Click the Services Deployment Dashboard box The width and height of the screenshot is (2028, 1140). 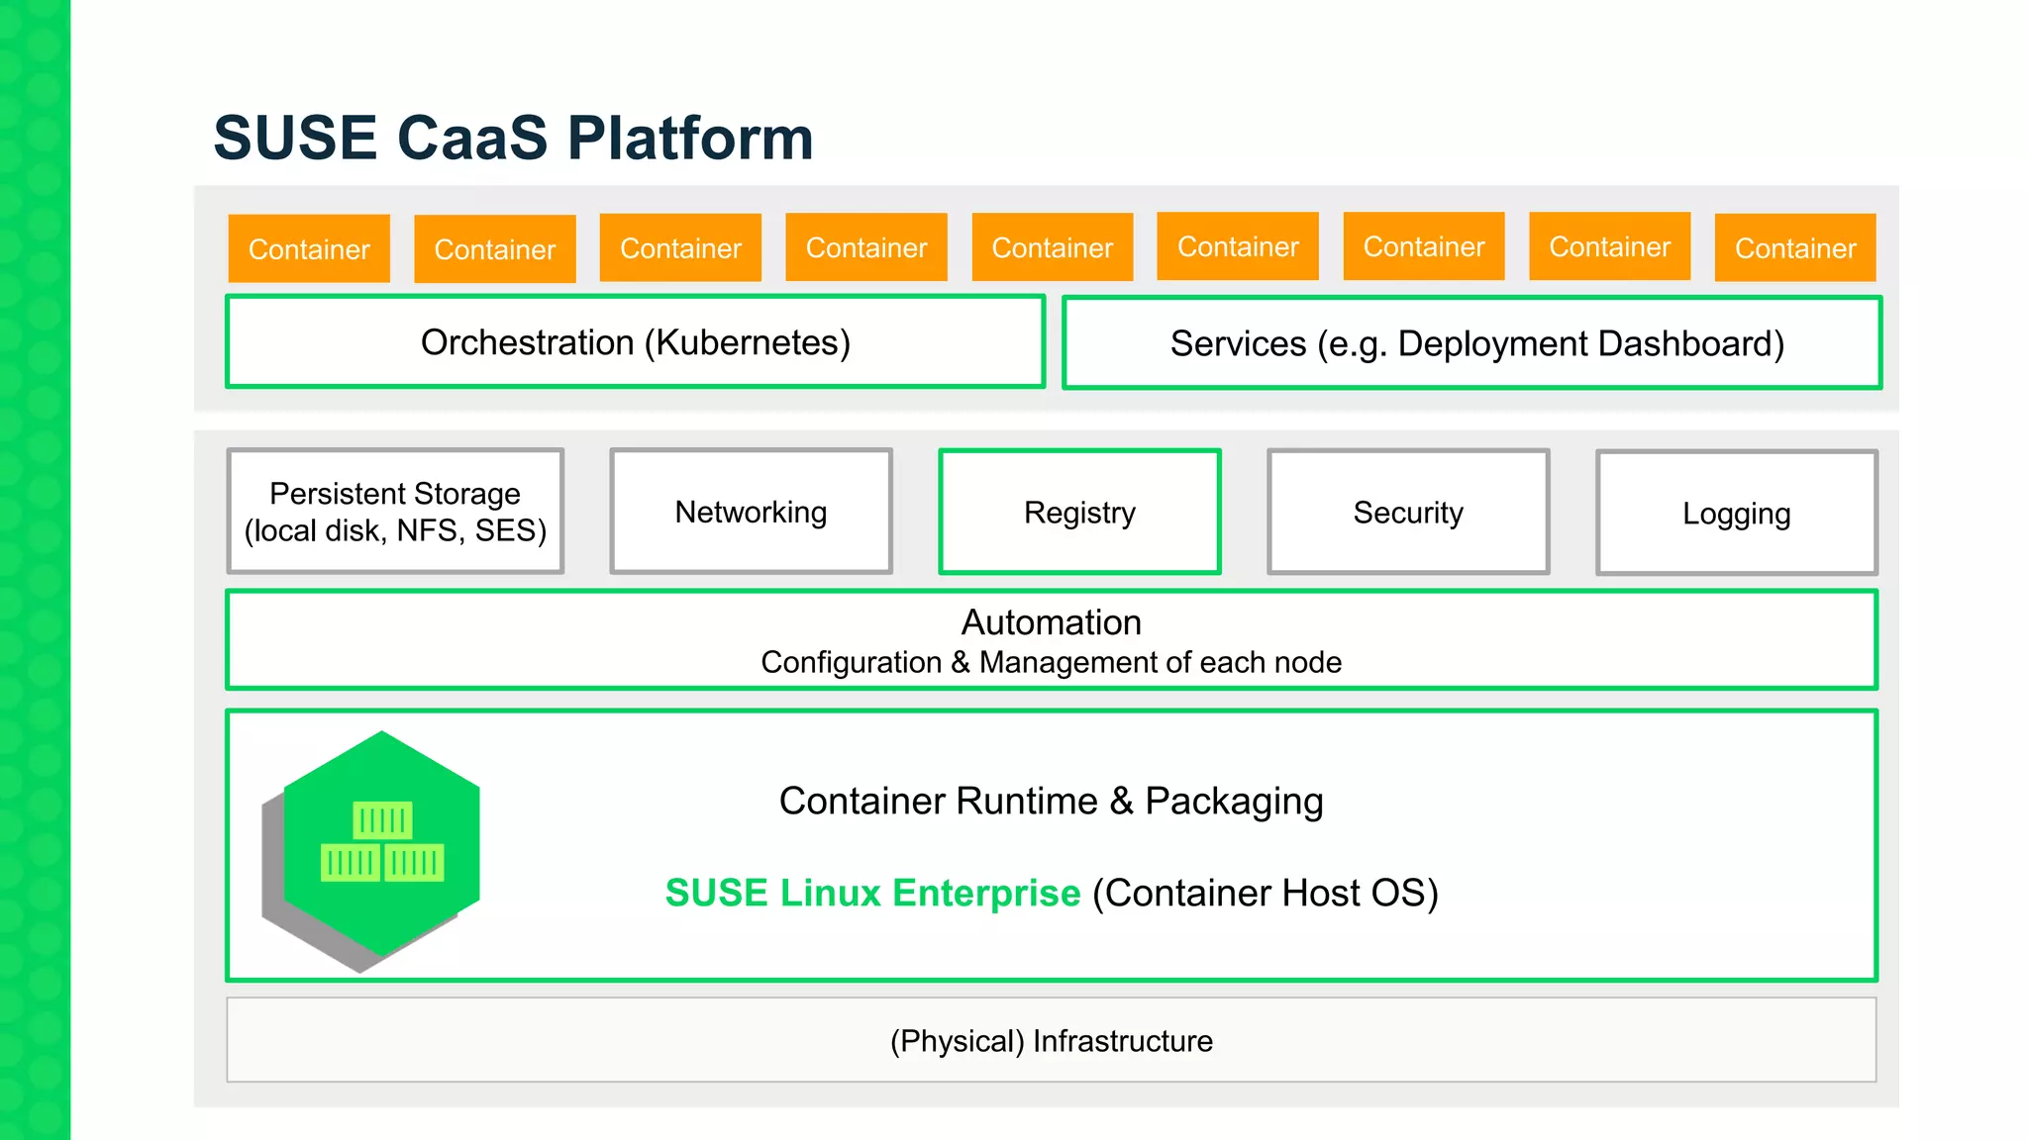(1472, 343)
